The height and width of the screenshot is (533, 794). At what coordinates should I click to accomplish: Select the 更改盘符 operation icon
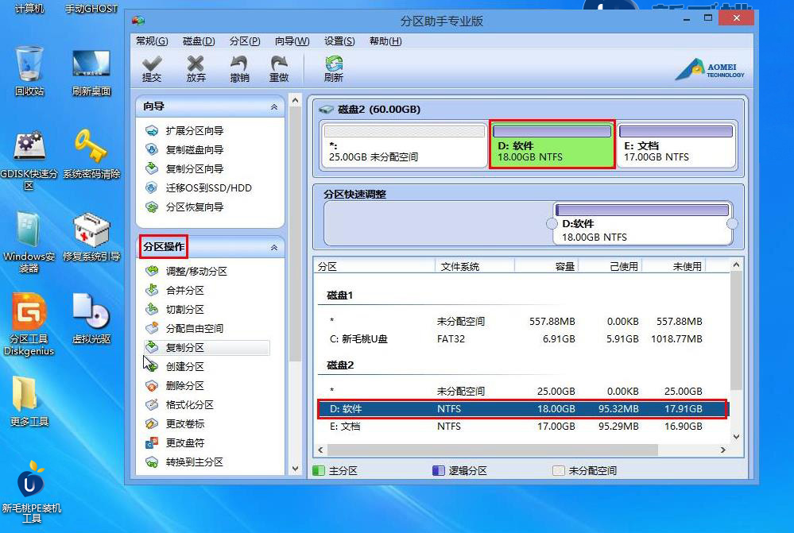(x=152, y=443)
